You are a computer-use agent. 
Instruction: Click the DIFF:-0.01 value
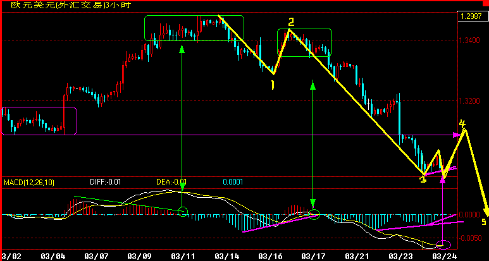point(104,182)
